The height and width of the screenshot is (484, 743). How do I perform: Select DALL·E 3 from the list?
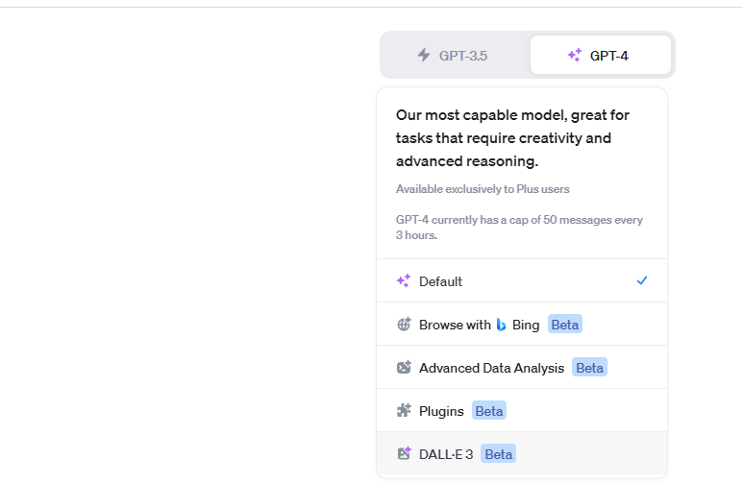point(446,454)
